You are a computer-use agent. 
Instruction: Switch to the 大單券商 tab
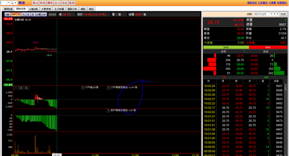point(46,9)
